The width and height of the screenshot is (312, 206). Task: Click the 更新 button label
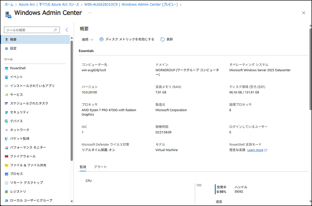click(170, 39)
